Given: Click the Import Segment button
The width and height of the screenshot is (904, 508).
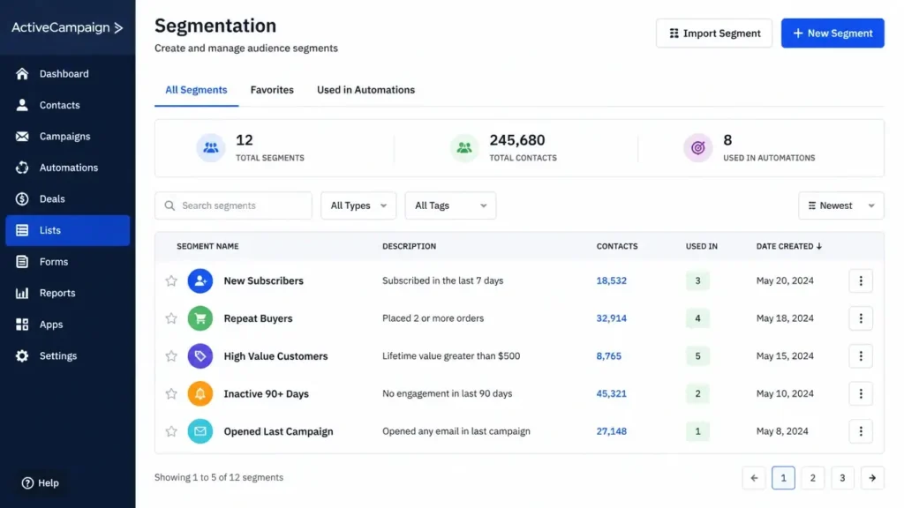Looking at the screenshot, I should pos(713,34).
